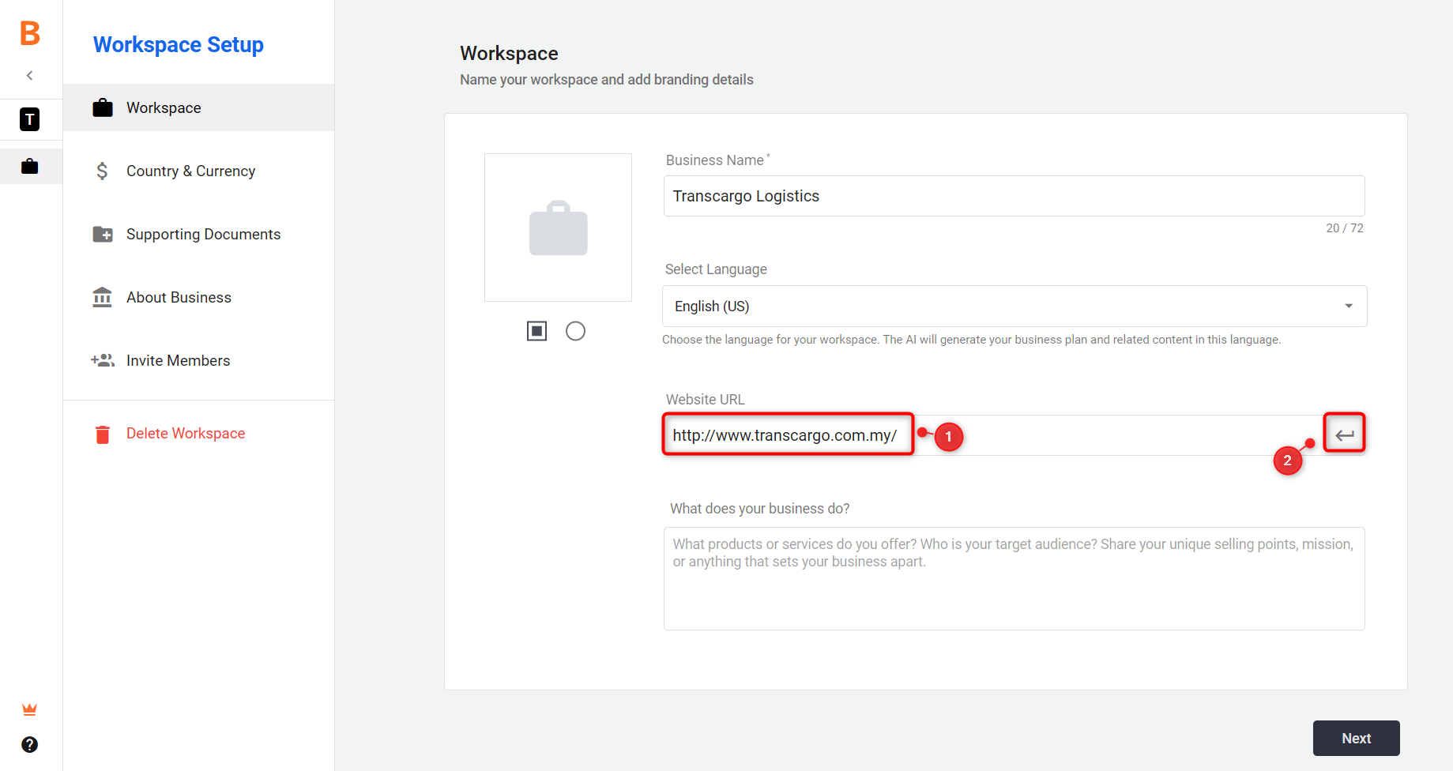Collapse sidebar with the back chevron
This screenshot has width=1453, height=771.
(30, 76)
